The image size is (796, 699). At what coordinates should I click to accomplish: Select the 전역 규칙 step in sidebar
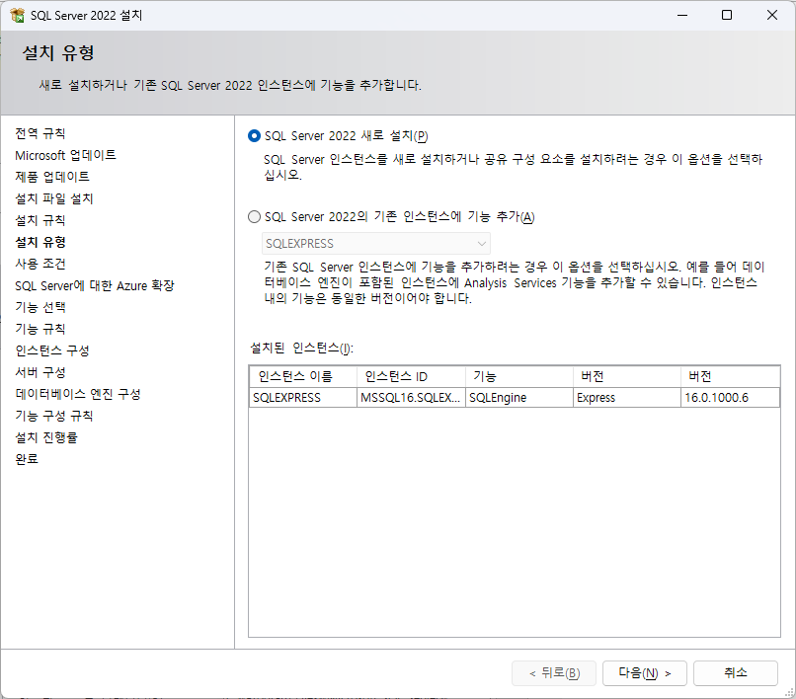[x=40, y=133]
